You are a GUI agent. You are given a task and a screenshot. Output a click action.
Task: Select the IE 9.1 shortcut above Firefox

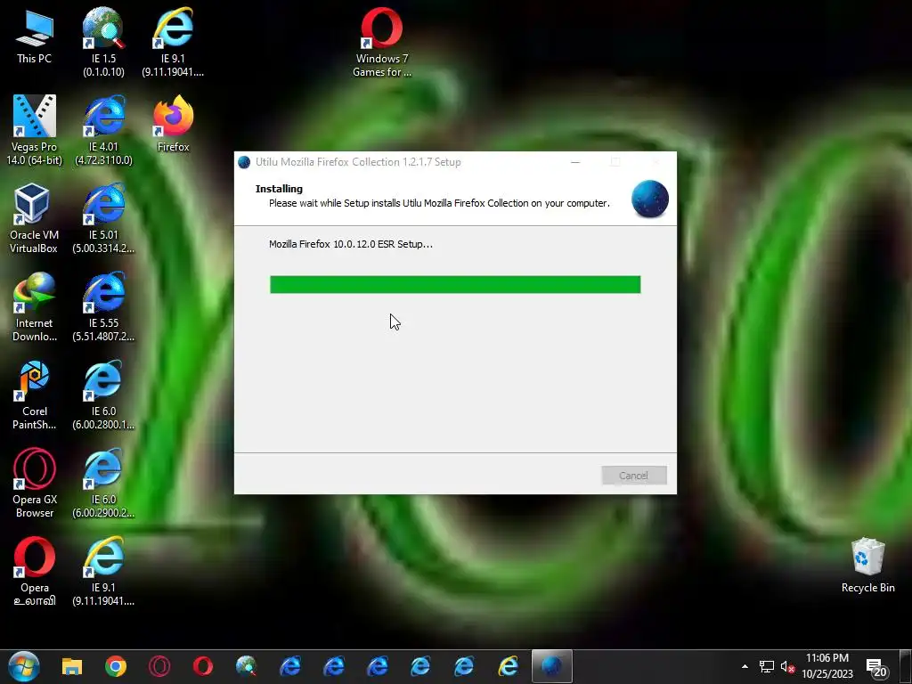click(173, 42)
